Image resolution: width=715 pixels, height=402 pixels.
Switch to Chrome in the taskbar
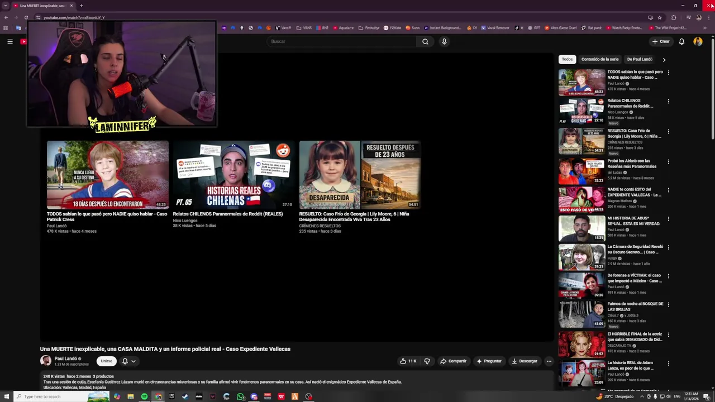pos(158,396)
